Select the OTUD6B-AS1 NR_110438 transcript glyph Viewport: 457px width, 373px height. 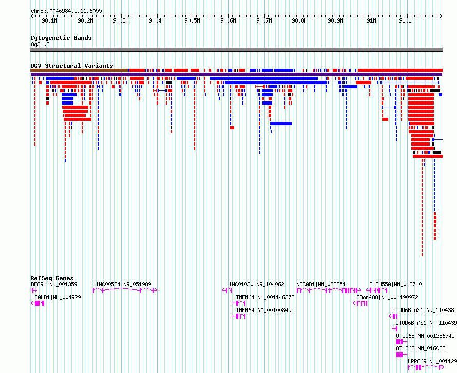(x=393, y=316)
